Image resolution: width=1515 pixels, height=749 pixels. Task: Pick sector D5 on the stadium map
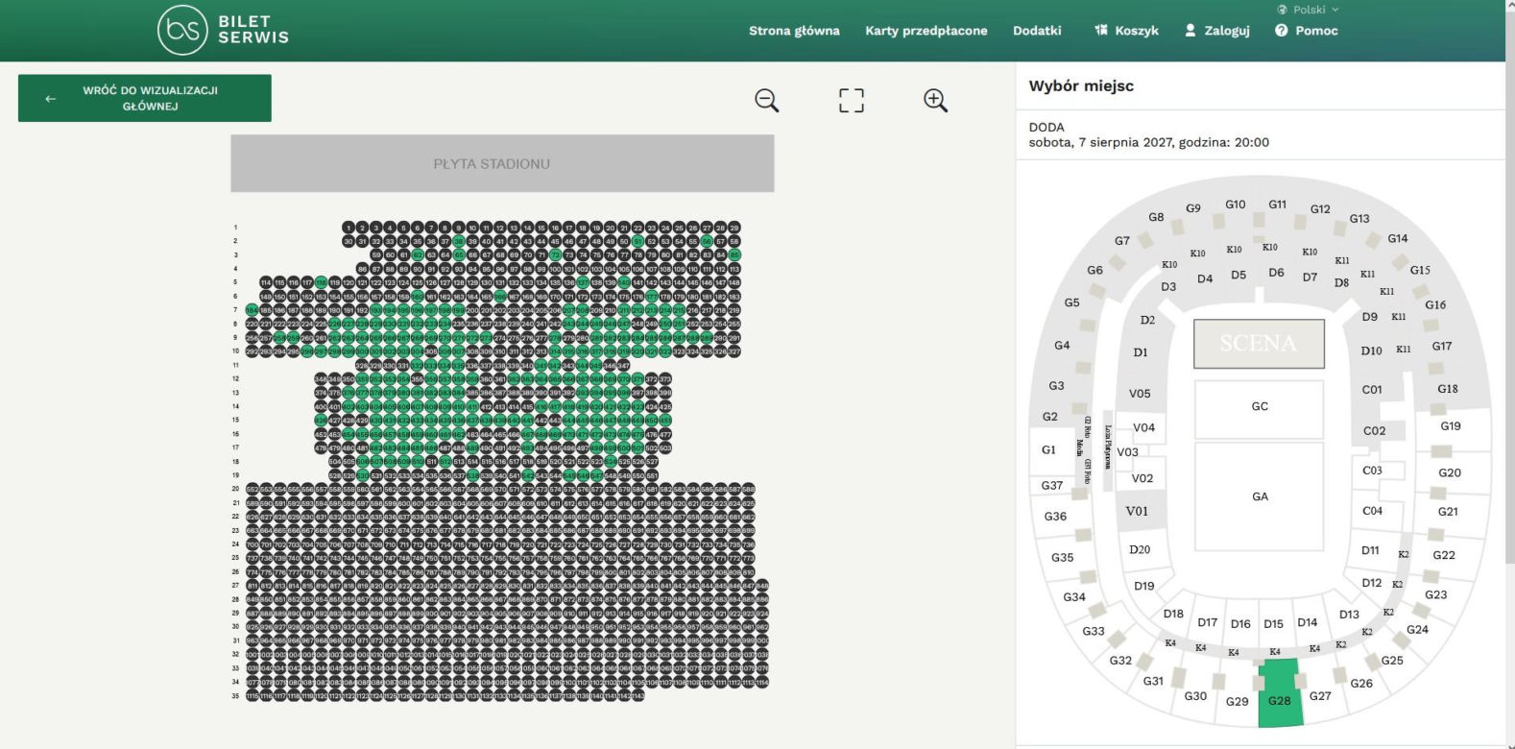coord(1238,275)
